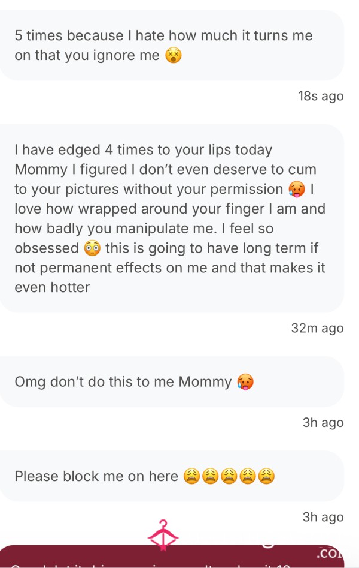Select the '18s ago' timestamp
359x568 pixels.
321,97
